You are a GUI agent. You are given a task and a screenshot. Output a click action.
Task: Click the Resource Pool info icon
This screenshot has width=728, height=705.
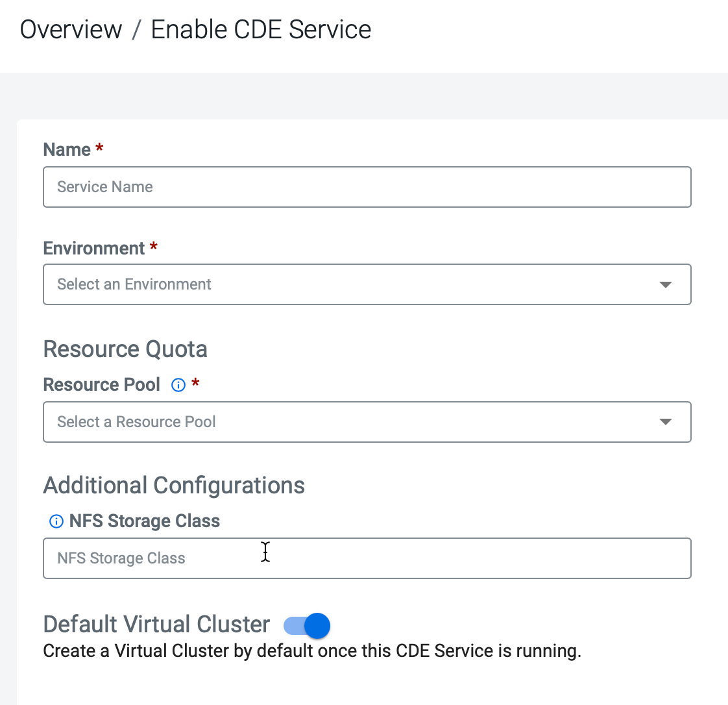click(x=178, y=385)
